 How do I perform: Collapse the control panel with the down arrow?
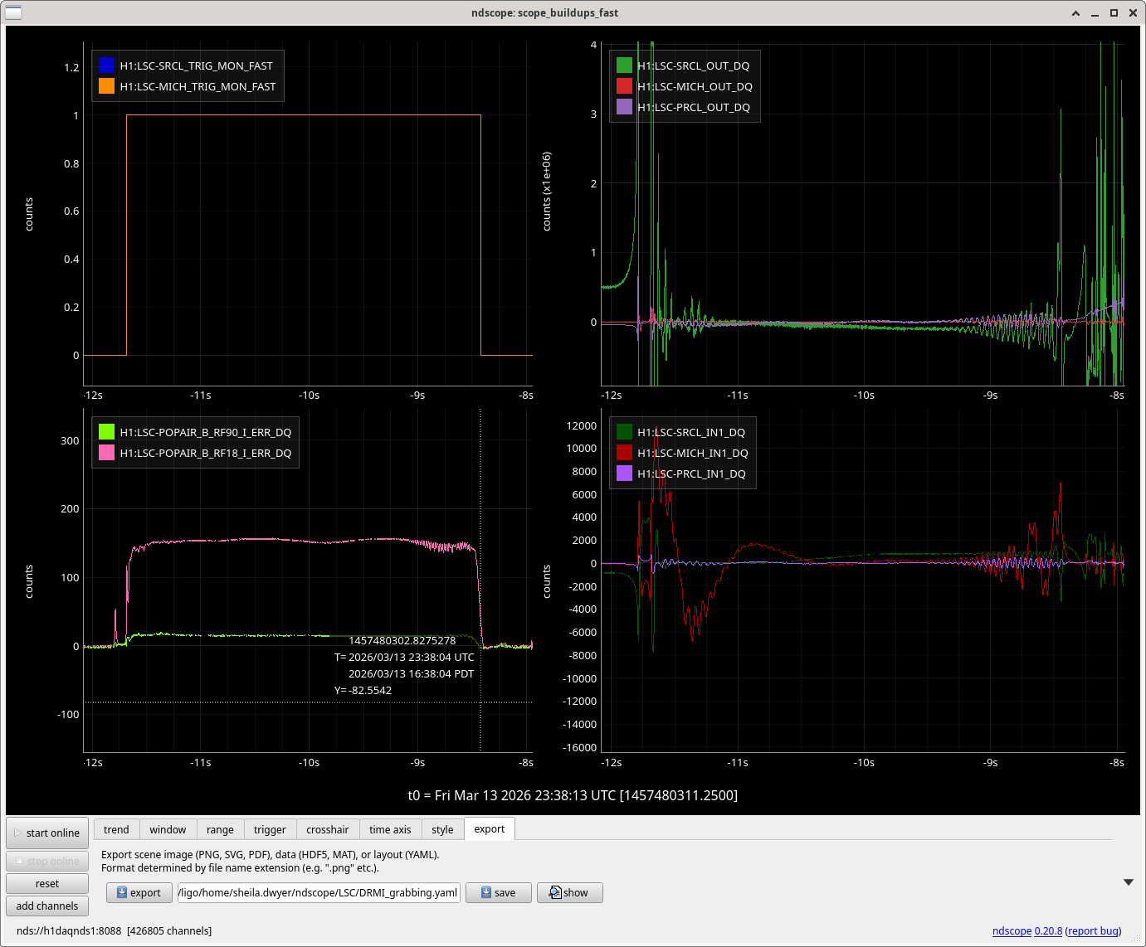pos(1128,882)
